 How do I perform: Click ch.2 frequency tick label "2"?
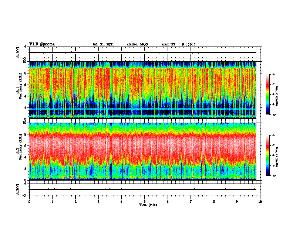26,169
